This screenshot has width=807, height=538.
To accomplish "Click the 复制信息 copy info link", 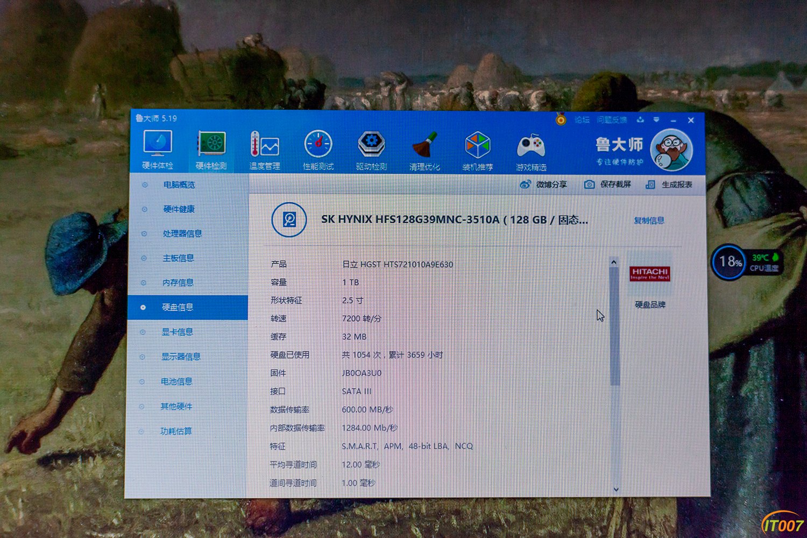I will (x=649, y=221).
